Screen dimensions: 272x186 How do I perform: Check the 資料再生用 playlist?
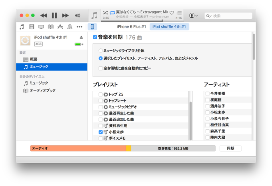(x=100, y=126)
